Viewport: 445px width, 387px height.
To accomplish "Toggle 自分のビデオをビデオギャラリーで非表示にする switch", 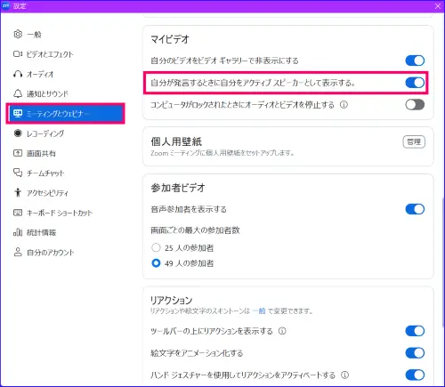I will pos(415,60).
